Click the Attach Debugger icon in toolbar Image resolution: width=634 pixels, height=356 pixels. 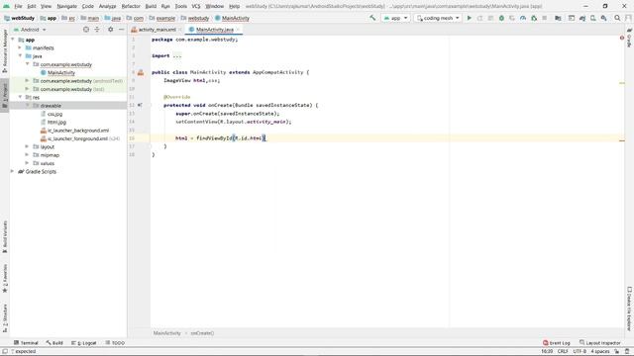[534, 18]
